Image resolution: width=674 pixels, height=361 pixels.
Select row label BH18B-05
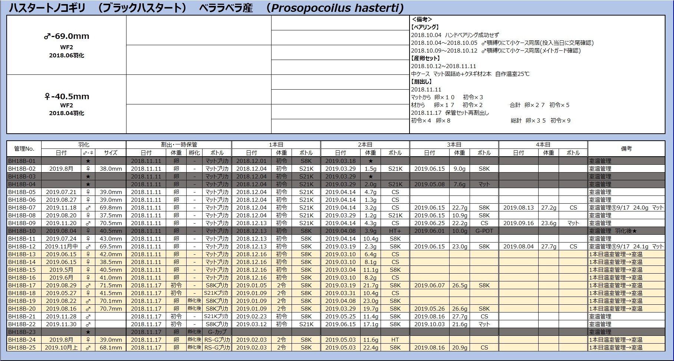[24, 192]
